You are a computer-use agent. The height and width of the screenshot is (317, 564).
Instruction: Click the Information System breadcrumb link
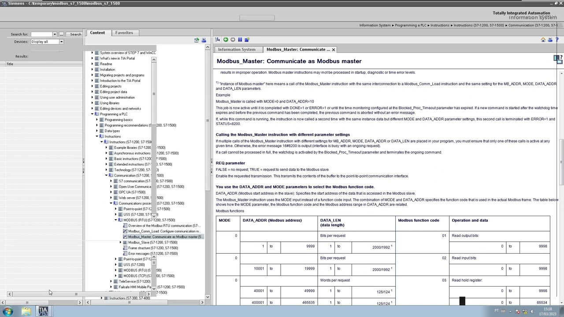375,25
